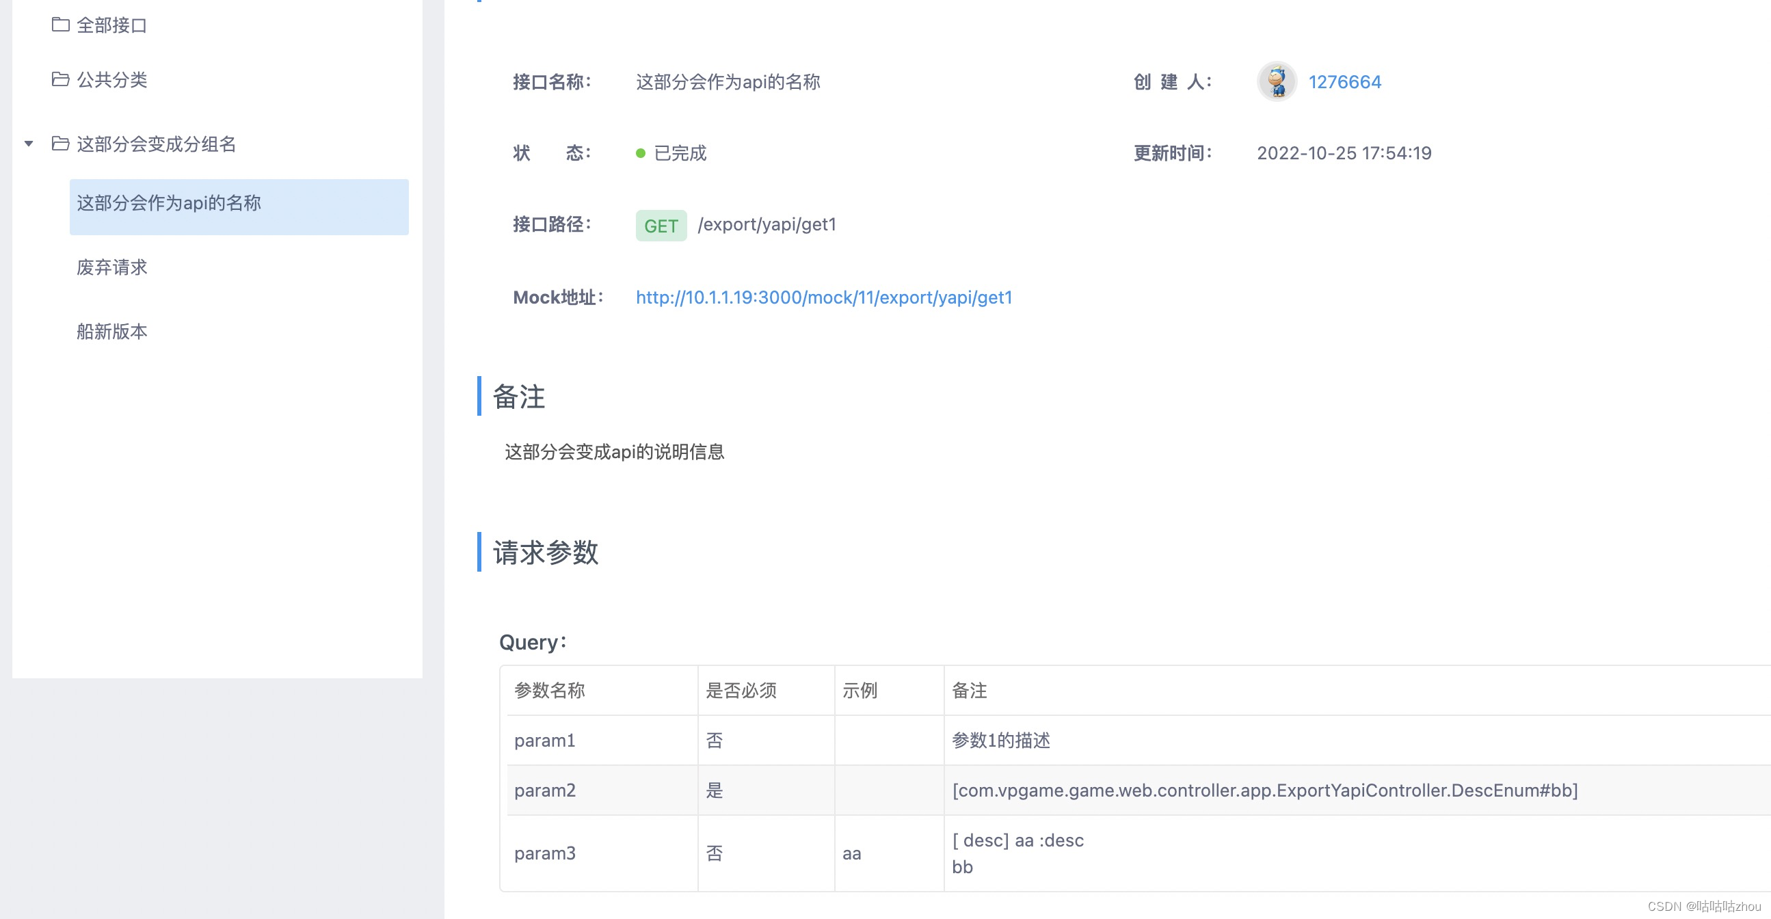Click the folder icon beside 公共分类
1771x919 pixels.
60,80
